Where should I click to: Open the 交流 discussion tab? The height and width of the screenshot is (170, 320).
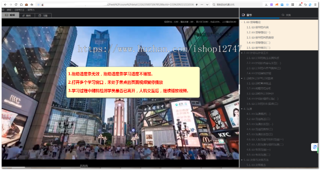click(286, 15)
